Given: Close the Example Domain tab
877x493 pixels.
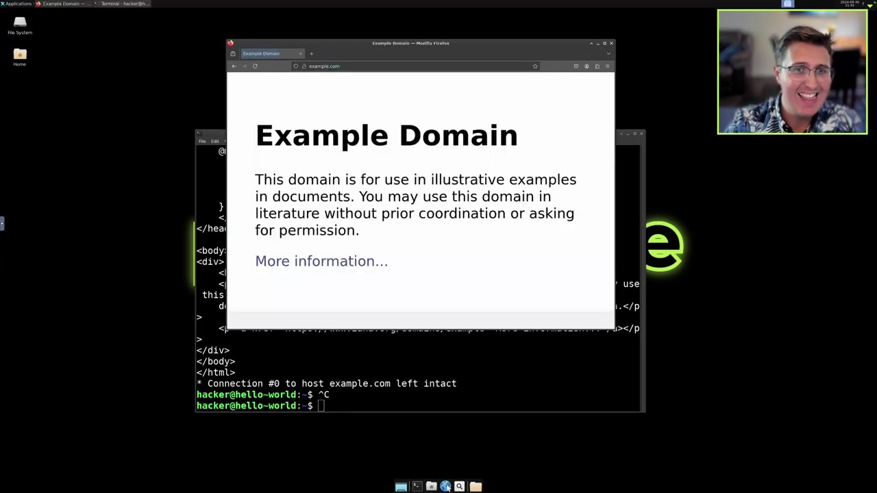Looking at the screenshot, I should coord(300,53).
